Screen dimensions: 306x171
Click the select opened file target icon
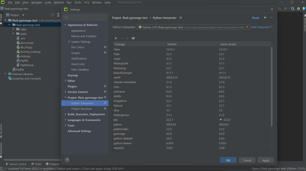point(53,15)
